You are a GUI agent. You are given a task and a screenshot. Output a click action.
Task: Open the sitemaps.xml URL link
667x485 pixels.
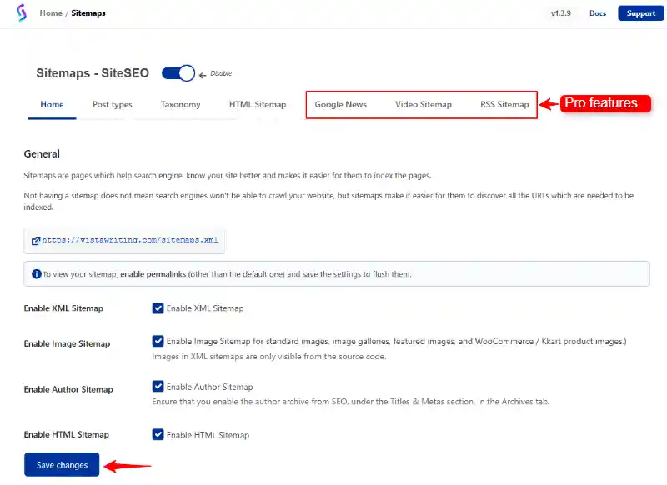(130, 240)
